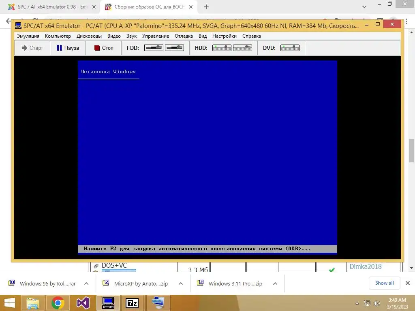Click first FDD floppy drive icon
The height and width of the screenshot is (311, 415).
pyautogui.click(x=154, y=48)
